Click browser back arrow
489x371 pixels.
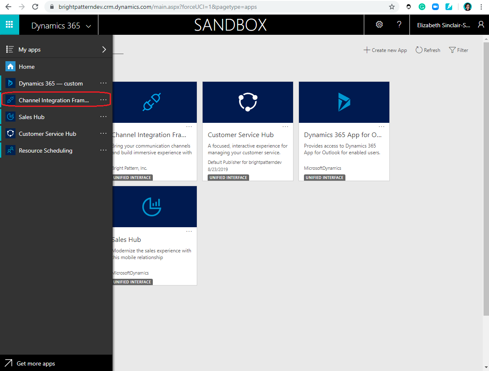8,7
